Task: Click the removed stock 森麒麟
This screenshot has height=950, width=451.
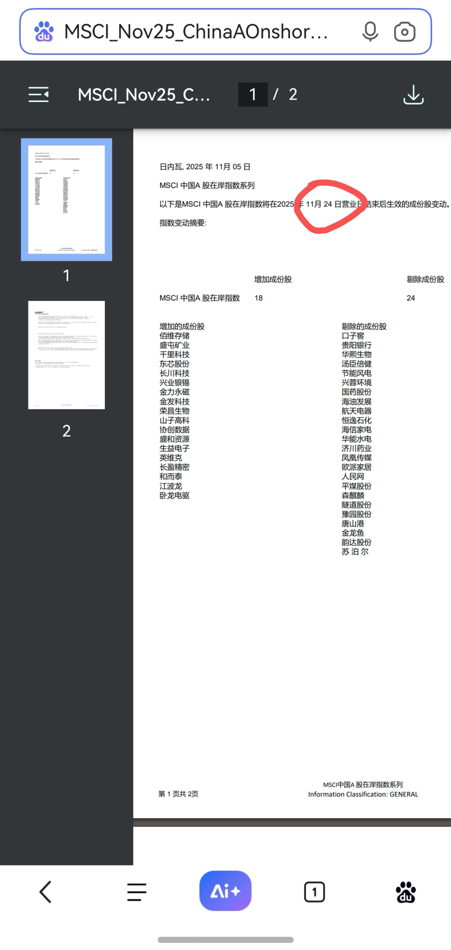Action: (x=353, y=495)
